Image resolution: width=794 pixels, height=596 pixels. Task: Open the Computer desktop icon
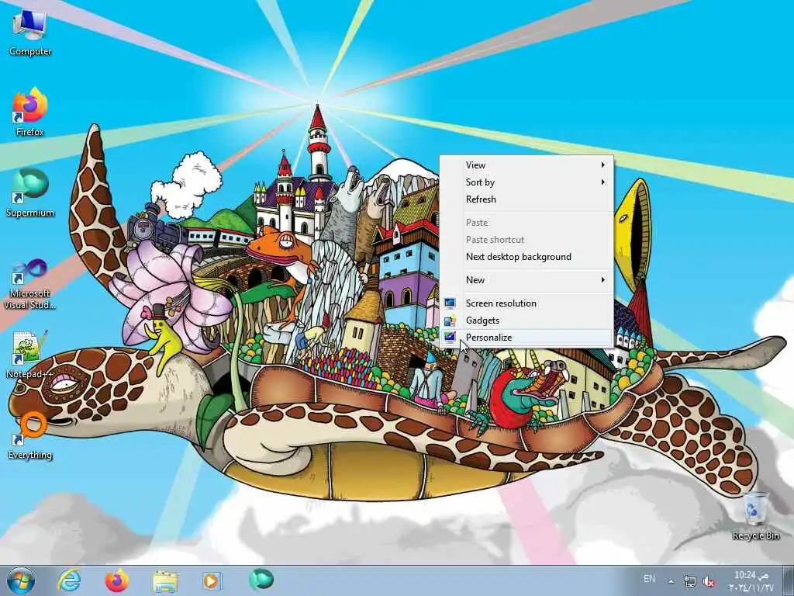30,33
